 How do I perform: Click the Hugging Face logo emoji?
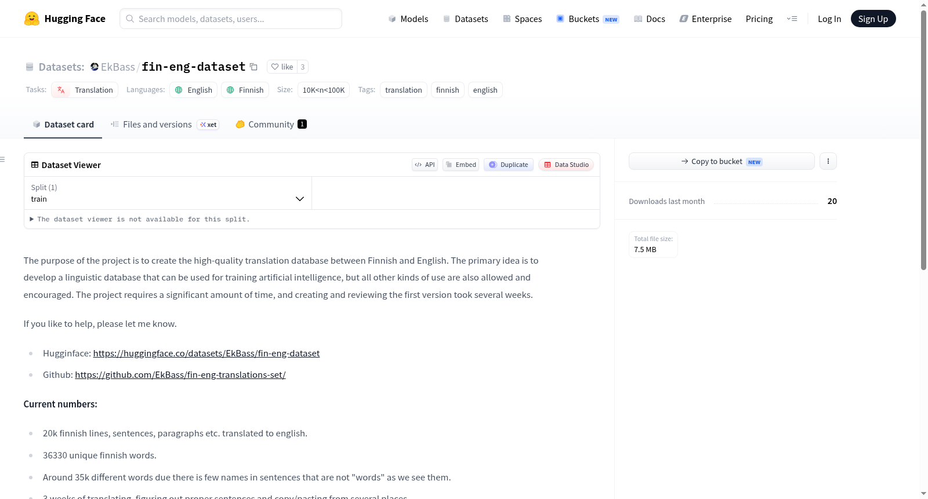pos(31,19)
